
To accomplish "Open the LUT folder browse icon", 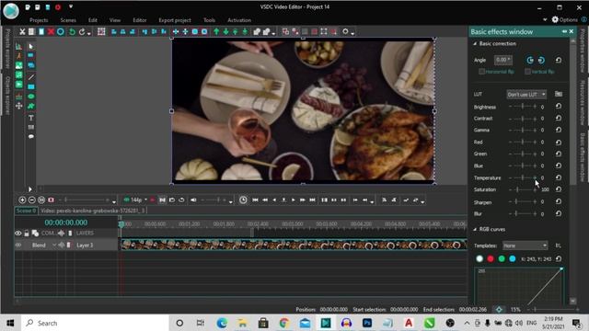I will [559, 94].
